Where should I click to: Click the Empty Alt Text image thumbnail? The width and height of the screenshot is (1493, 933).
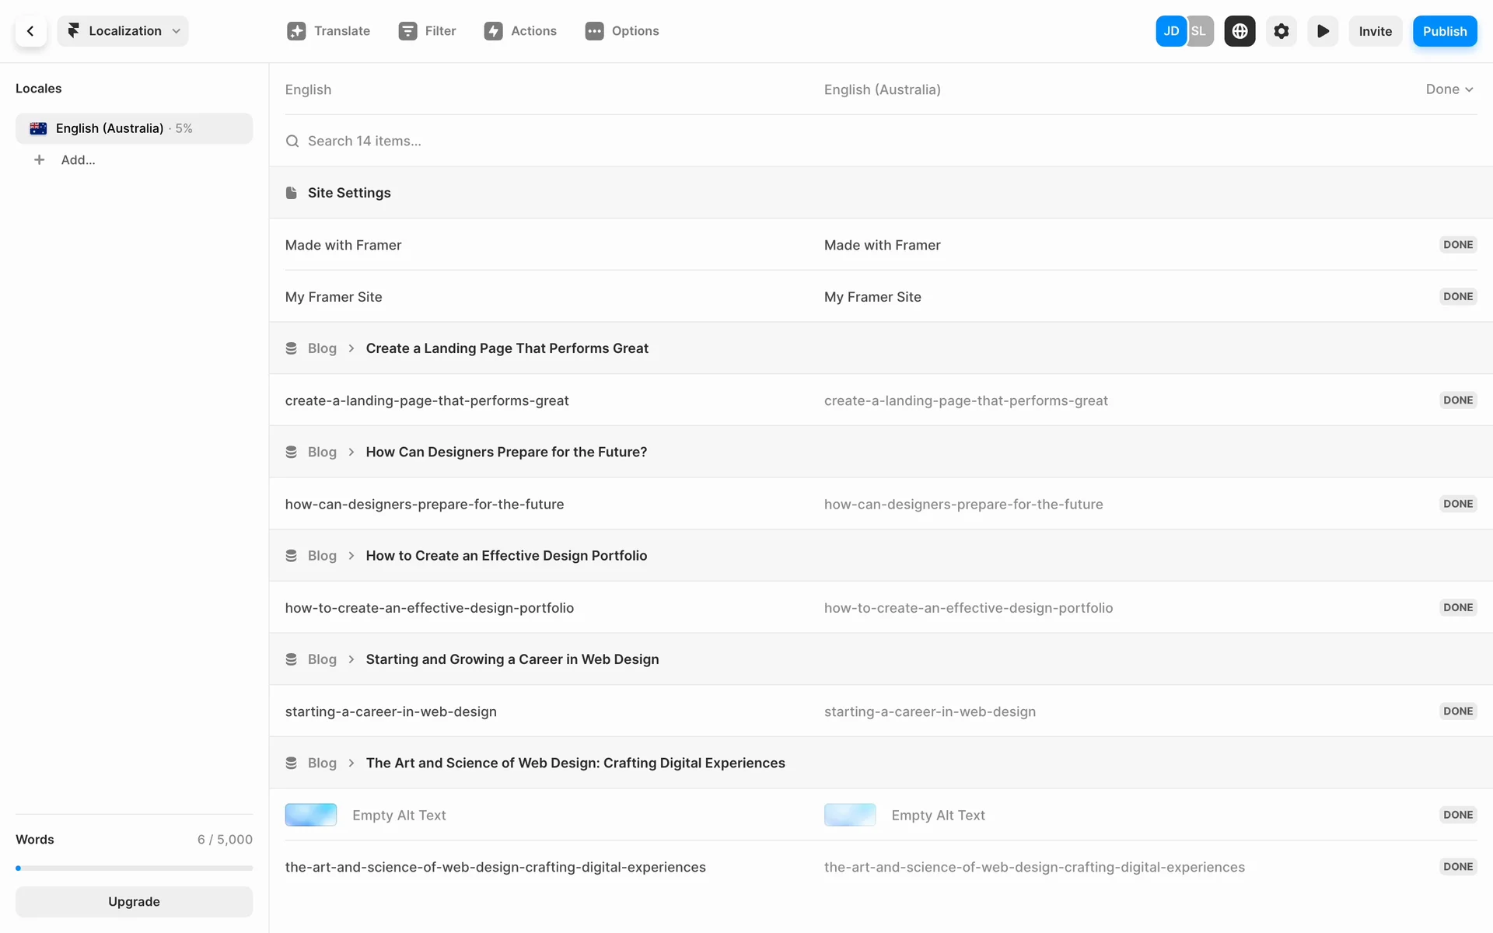(311, 815)
